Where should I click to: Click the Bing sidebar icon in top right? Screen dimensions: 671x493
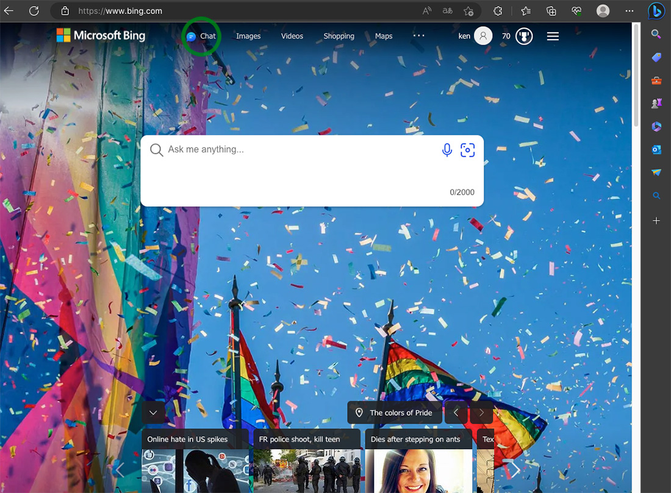[x=656, y=11]
